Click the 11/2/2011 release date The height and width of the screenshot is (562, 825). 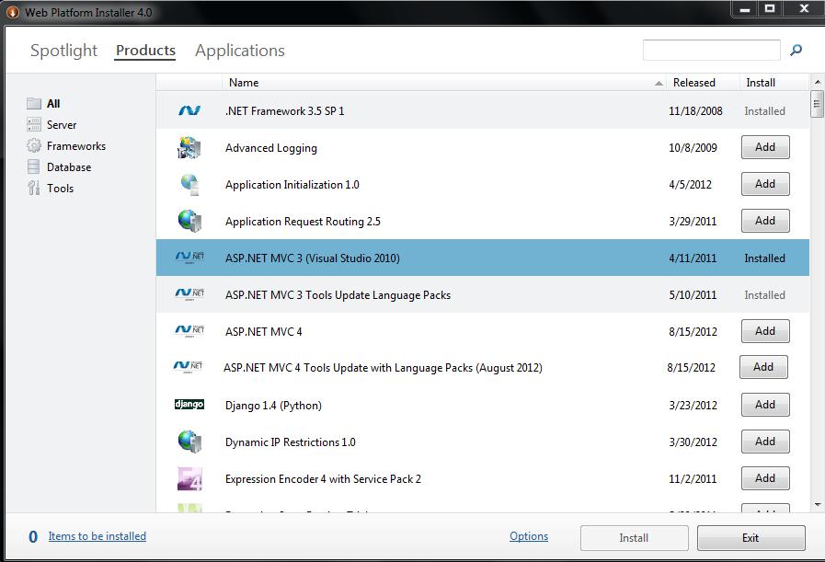(x=693, y=479)
